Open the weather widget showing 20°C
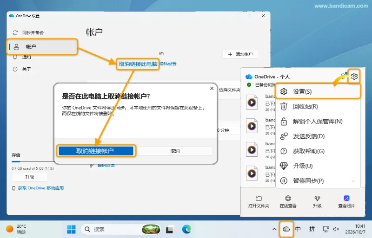Screen dimensions: 372x238 pos(16,229)
